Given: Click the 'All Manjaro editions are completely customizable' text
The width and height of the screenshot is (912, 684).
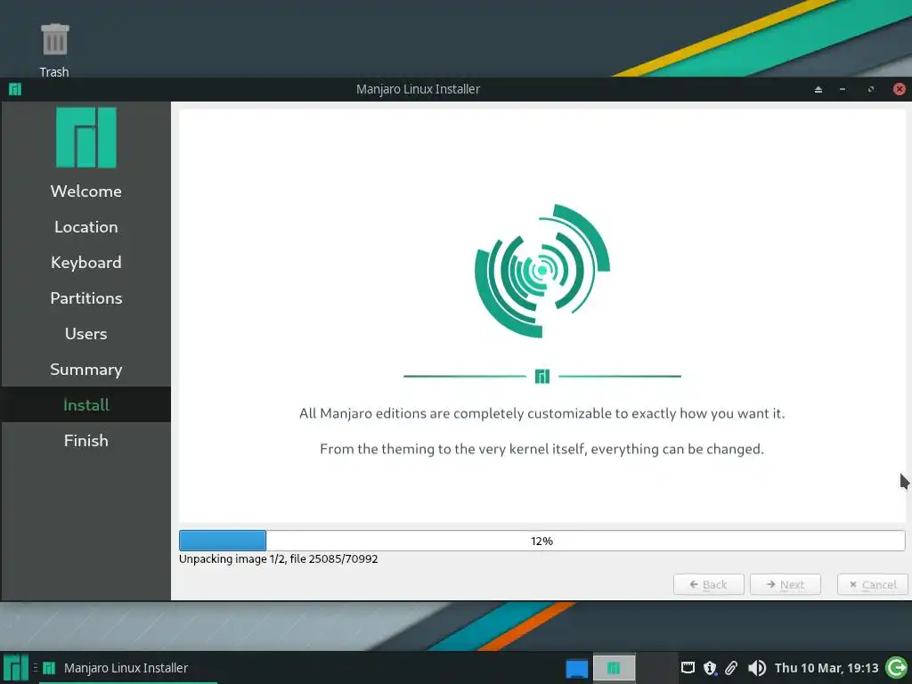Looking at the screenshot, I should (542, 413).
